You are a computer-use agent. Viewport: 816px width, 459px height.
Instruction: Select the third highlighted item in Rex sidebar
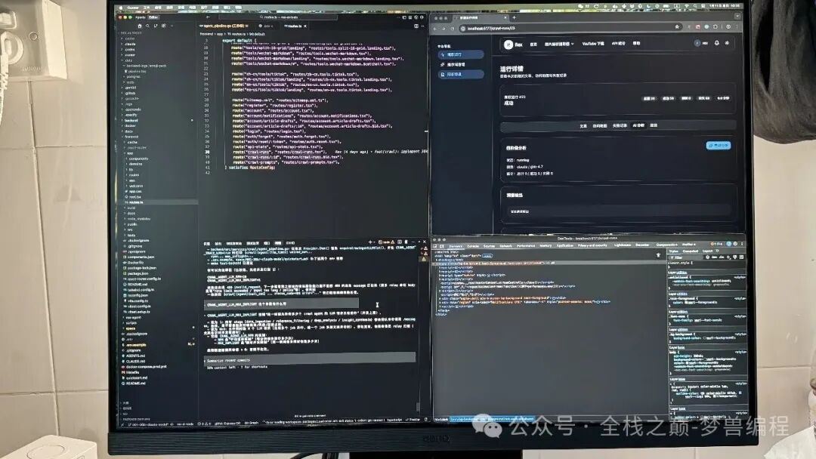[x=460, y=74]
